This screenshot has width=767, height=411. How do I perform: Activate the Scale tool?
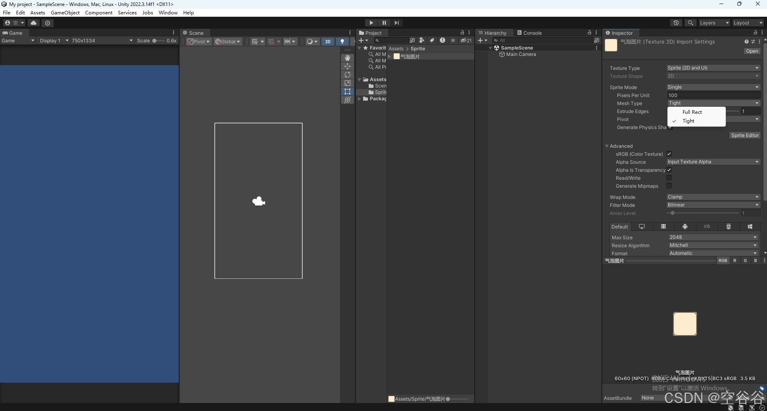tap(348, 83)
